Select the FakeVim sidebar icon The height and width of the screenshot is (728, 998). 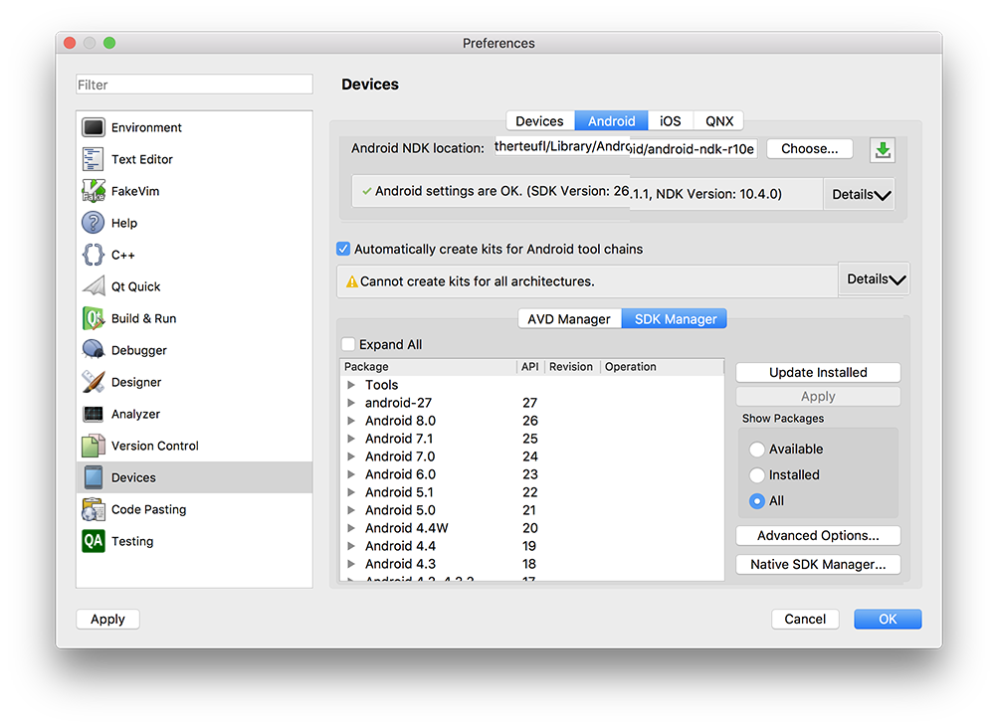(x=95, y=191)
